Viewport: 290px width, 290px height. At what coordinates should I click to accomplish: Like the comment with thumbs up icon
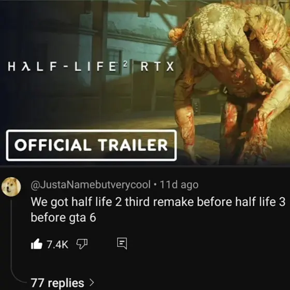click(37, 244)
